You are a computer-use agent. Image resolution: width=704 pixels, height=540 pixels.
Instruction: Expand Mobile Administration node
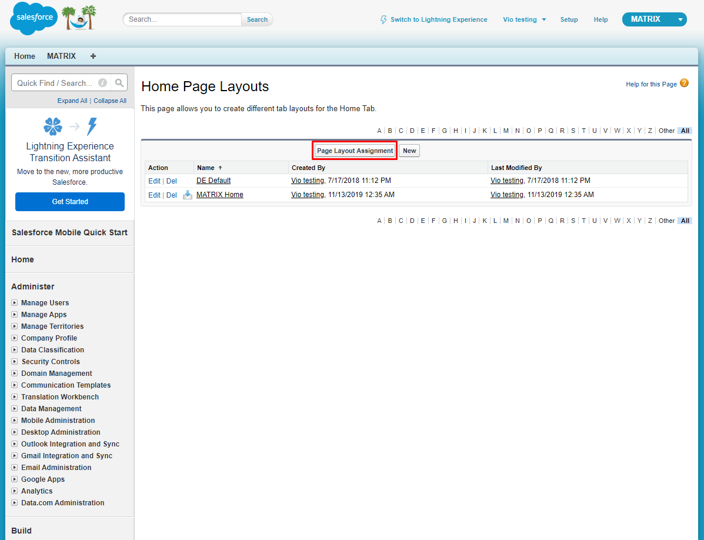click(x=14, y=420)
